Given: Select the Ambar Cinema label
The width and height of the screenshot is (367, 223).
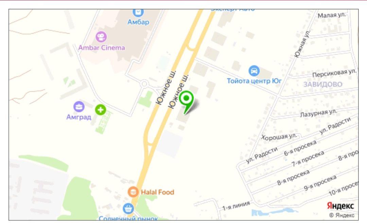Looking at the screenshot, I should 102,48.
